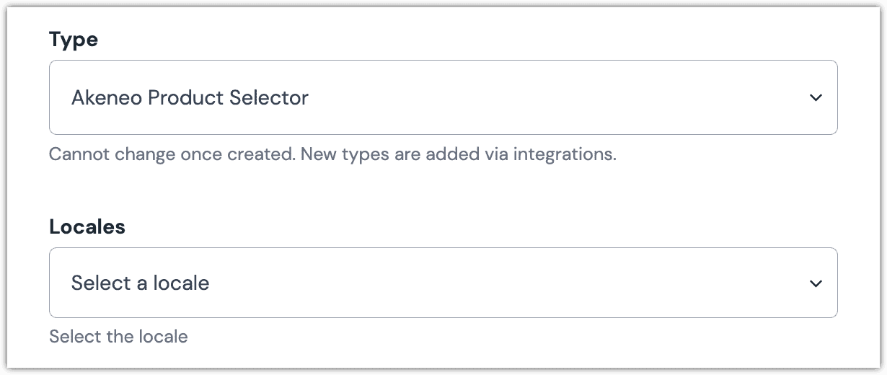Open the Locales dropdown
The height and width of the screenshot is (375, 887).
(443, 283)
